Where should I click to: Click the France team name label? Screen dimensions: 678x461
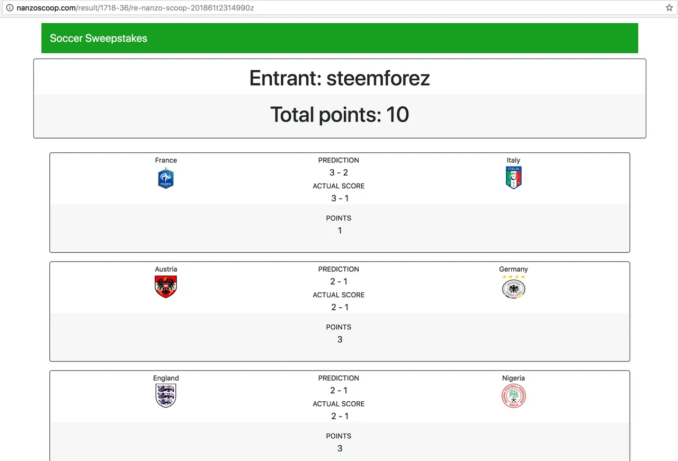166,160
